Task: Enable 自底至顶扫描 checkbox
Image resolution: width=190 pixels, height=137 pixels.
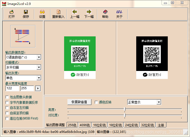Action: coord(7,113)
